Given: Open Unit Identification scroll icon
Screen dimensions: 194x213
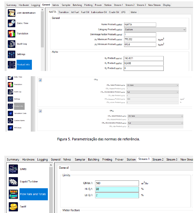Looking at the screenshot, I should [11, 13].
